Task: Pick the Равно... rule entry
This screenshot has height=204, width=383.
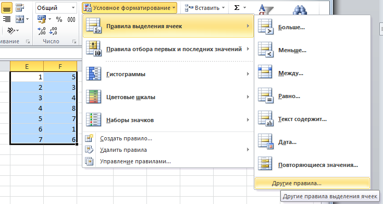Action: pyautogui.click(x=313, y=96)
